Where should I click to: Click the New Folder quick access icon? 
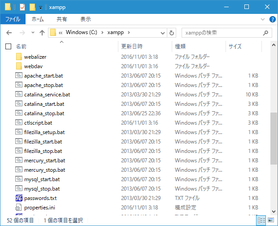point(32,7)
